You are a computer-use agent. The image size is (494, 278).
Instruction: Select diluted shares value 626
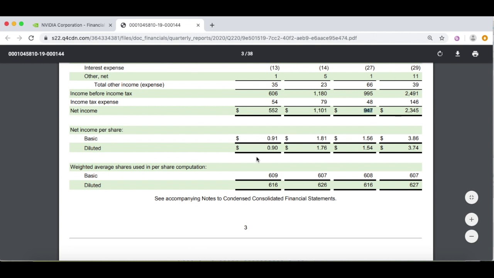(322, 185)
